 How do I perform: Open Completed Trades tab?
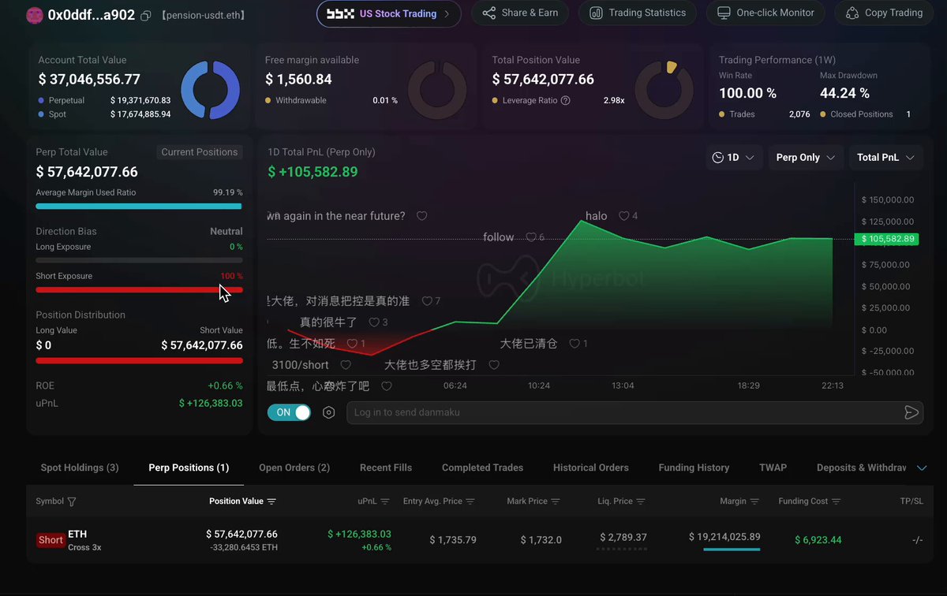click(482, 467)
